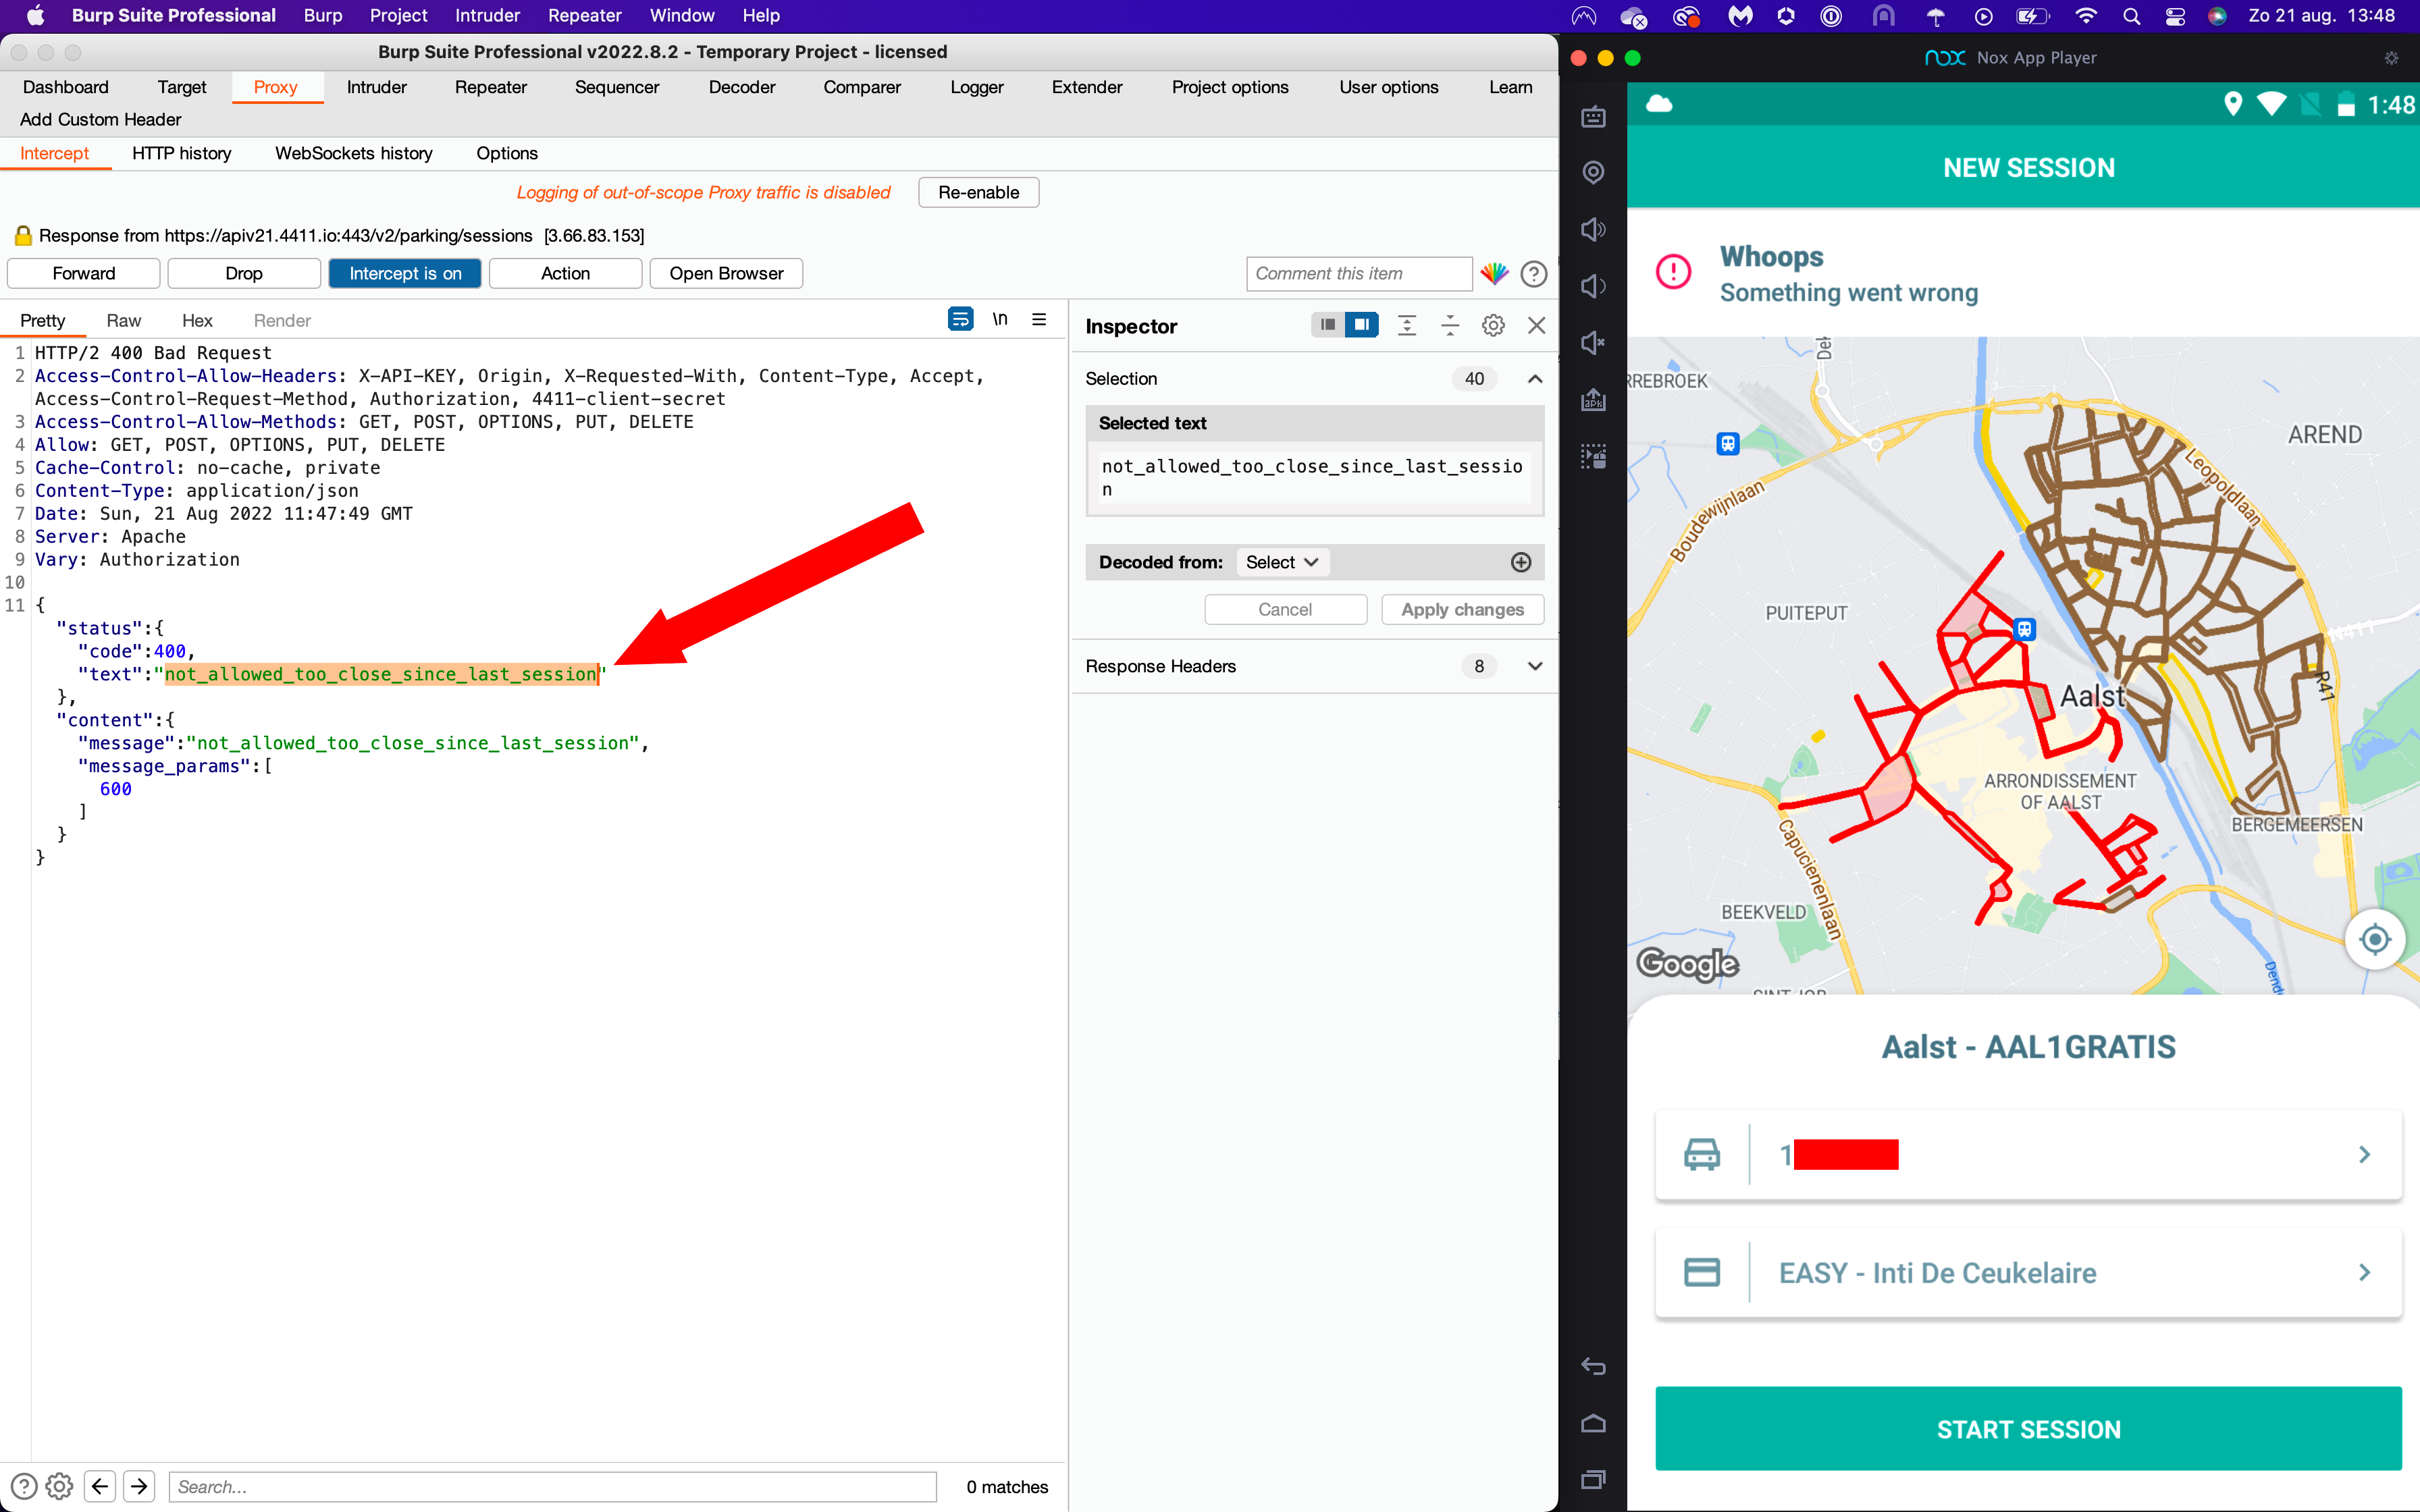Go to previous search match arrow

tap(100, 1486)
